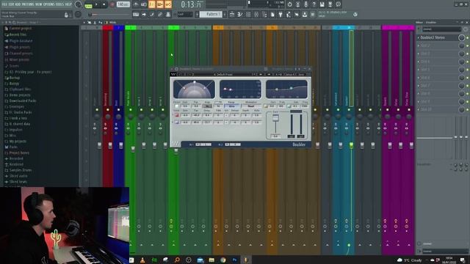This screenshot has width=470, height=264.
Task: Click the tempo display showing 140
Action: pyautogui.click(x=123, y=5)
